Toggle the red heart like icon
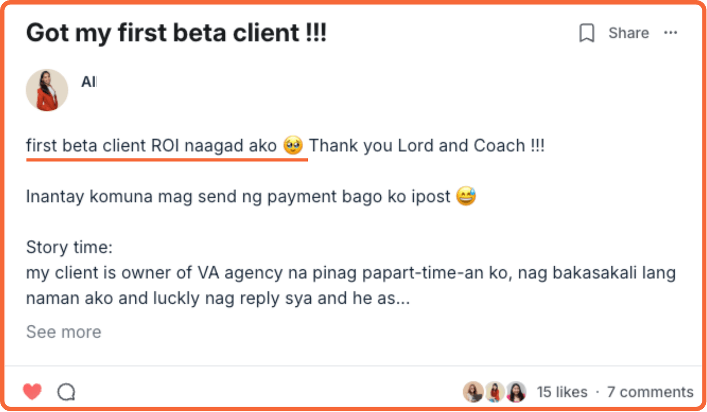The image size is (707, 412). click(x=33, y=391)
